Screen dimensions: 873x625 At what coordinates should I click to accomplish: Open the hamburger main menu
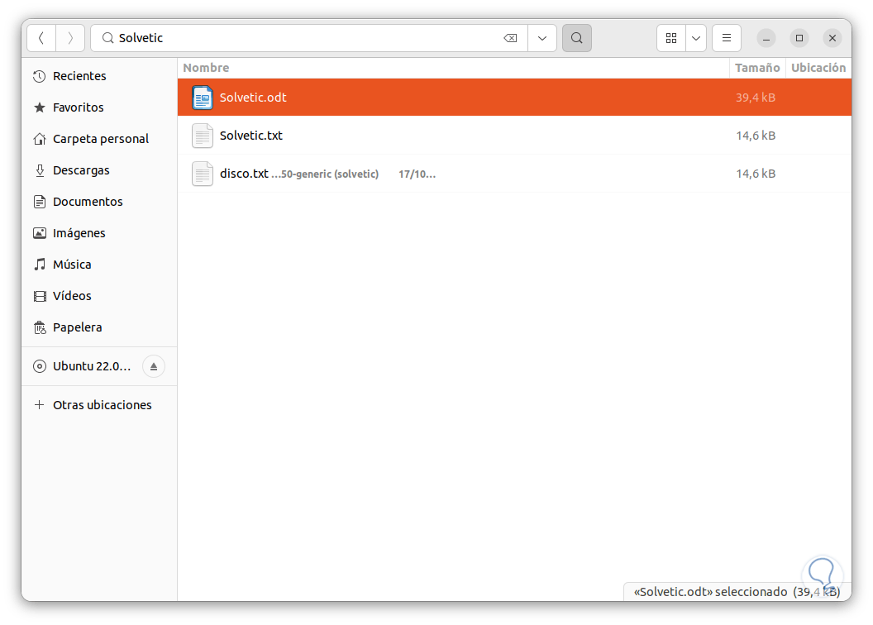727,38
